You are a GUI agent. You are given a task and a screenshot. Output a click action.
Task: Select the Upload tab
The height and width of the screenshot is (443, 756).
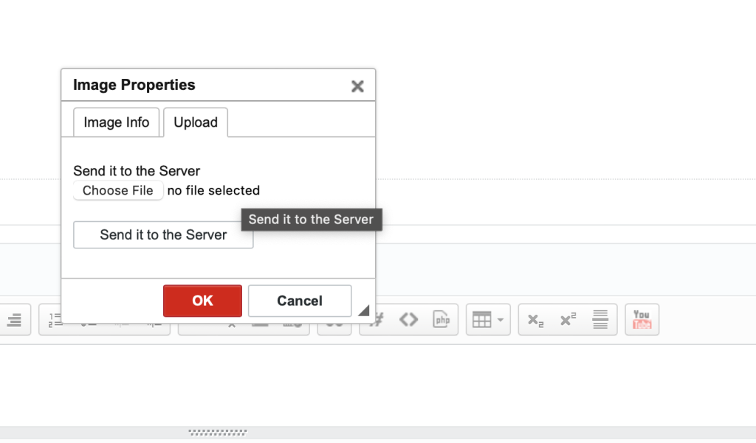[196, 122]
